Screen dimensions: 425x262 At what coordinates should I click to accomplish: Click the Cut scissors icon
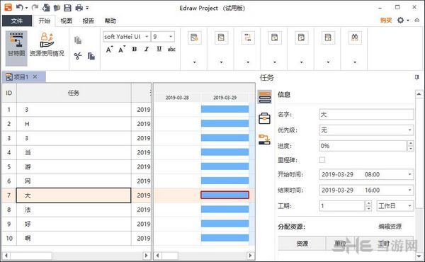[x=78, y=56]
